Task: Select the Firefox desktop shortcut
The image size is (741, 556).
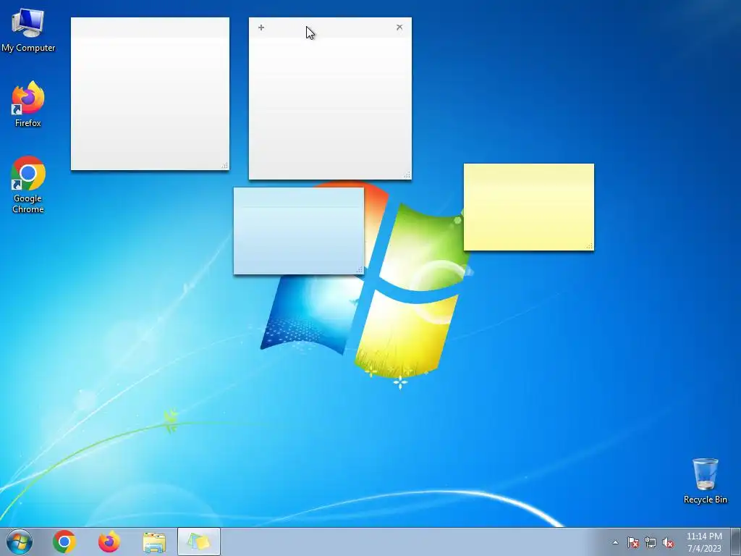Action: 28,104
